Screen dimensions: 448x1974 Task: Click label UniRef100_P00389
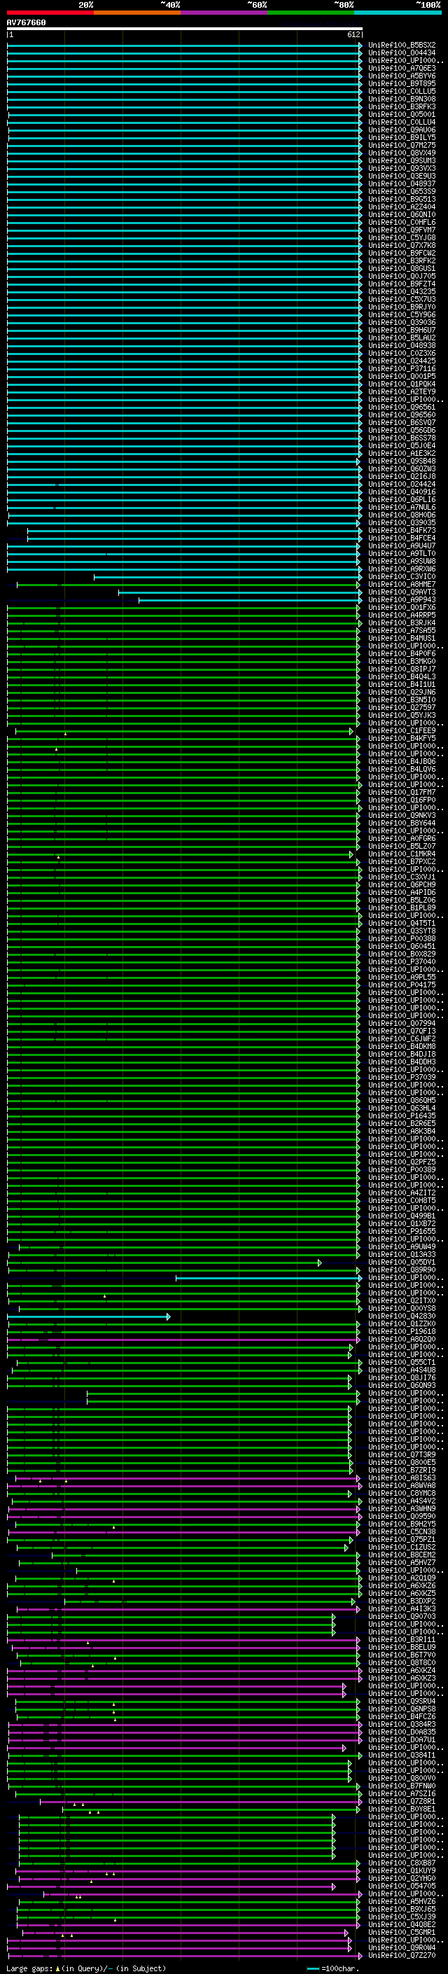(x=402, y=1169)
